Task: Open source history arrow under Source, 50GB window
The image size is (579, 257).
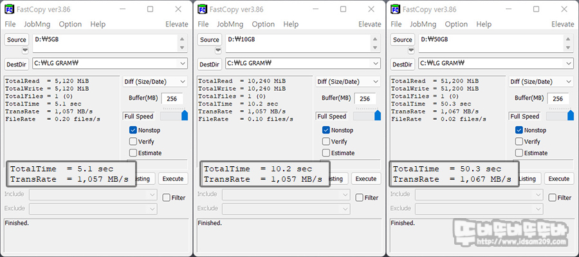Action: (x=411, y=50)
